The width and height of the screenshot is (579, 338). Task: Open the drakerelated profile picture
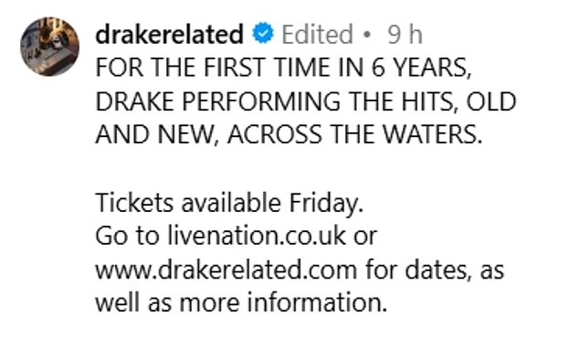50,47
